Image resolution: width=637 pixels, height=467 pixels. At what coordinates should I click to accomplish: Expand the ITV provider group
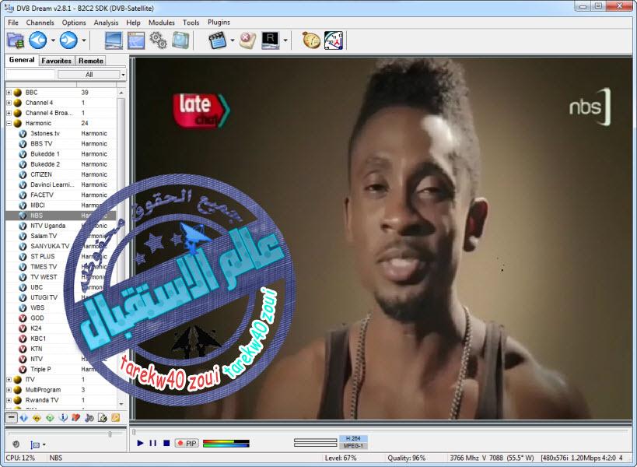tap(9, 380)
